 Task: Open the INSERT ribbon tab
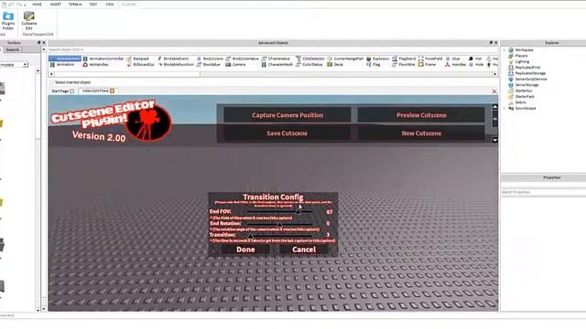click(55, 4)
